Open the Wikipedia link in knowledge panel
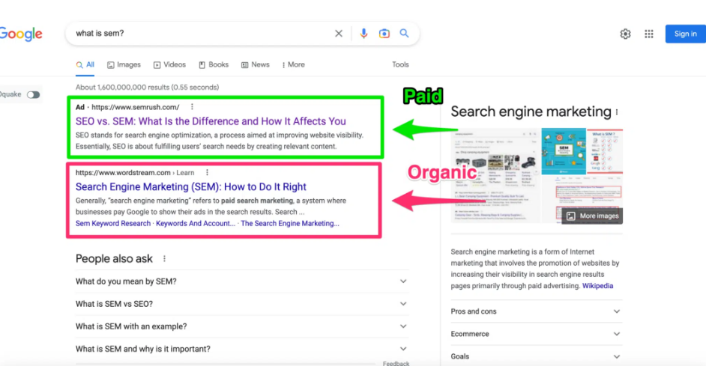This screenshot has height=381, width=706. pos(597,286)
